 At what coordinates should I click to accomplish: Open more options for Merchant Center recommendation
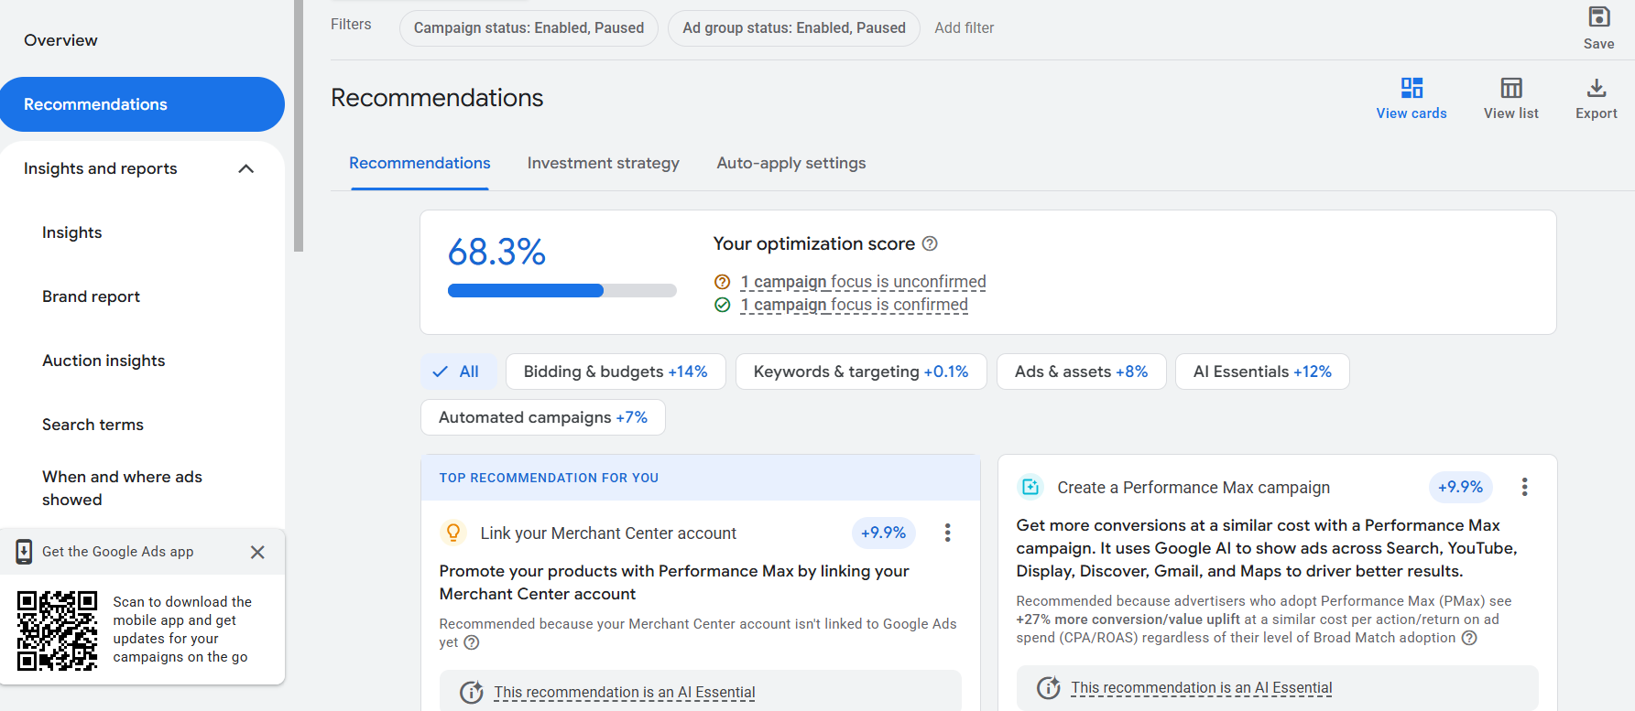click(x=947, y=533)
